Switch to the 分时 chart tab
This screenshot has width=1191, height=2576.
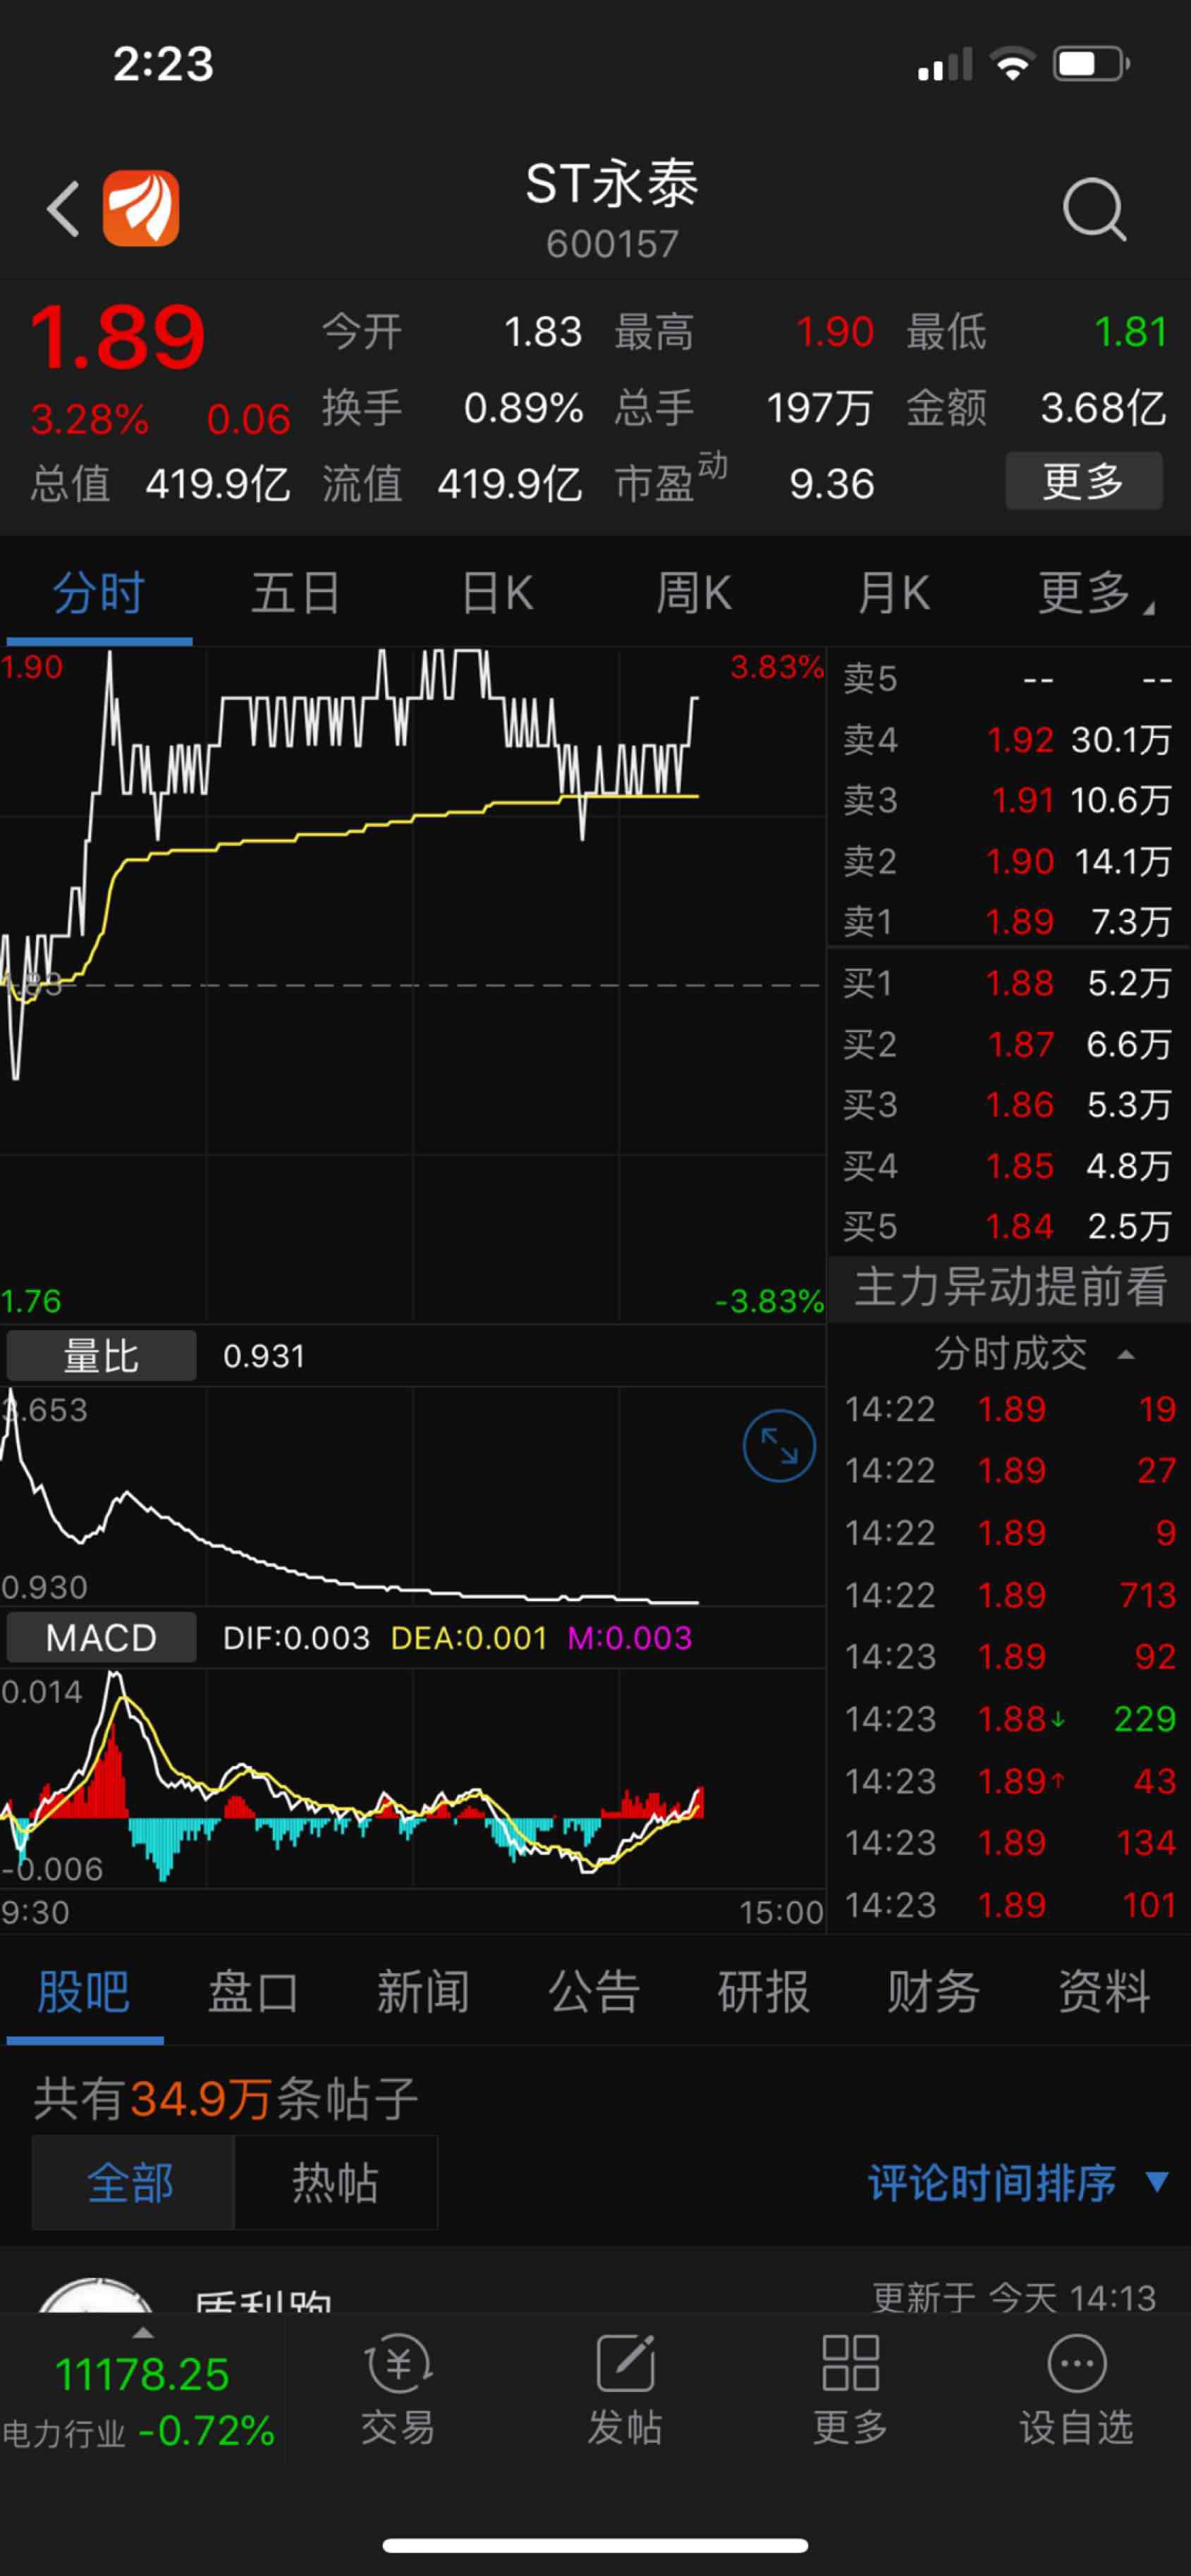[99, 593]
